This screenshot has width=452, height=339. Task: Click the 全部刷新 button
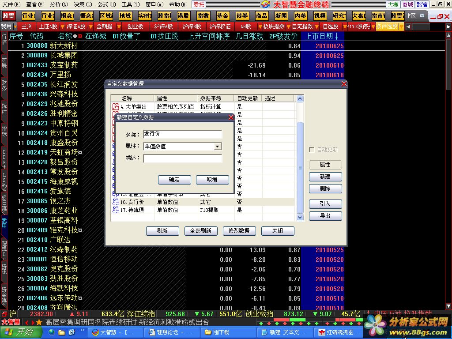click(201, 231)
